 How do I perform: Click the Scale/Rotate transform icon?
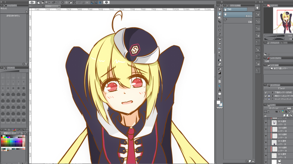coord(74,3)
